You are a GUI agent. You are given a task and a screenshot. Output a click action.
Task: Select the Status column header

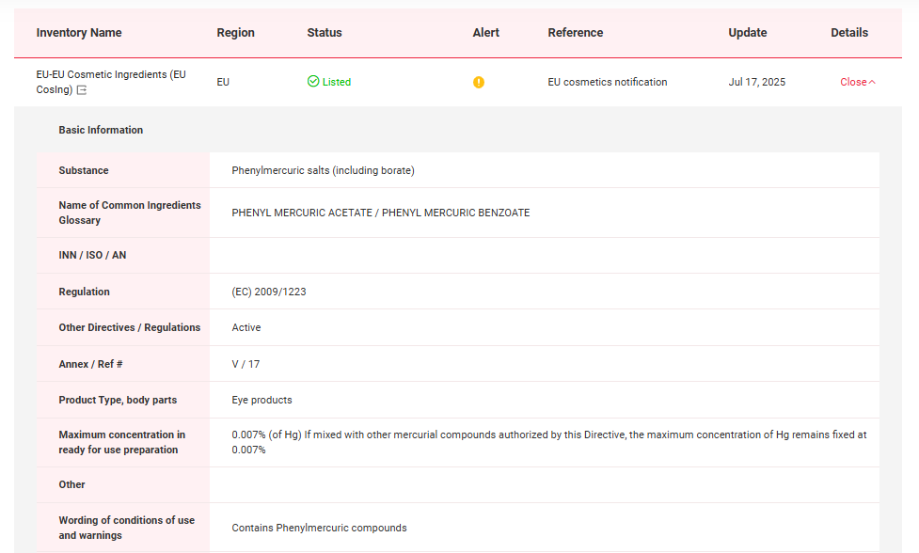(325, 33)
